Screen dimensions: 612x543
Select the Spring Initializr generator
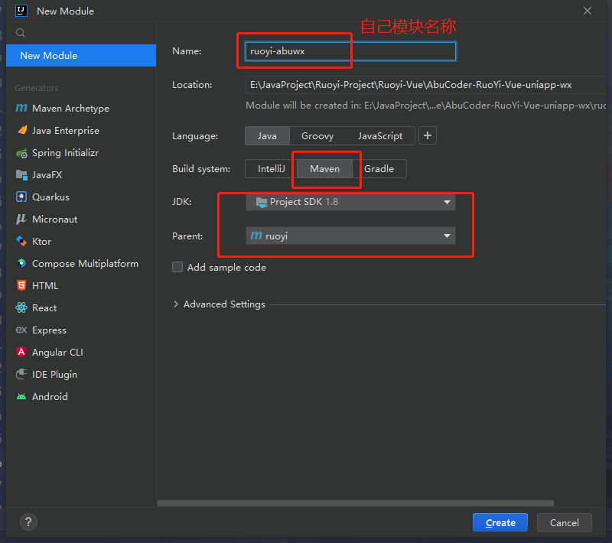[x=81, y=153]
